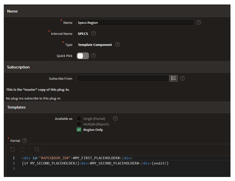Undo in the Partial code editor

click(x=12, y=149)
